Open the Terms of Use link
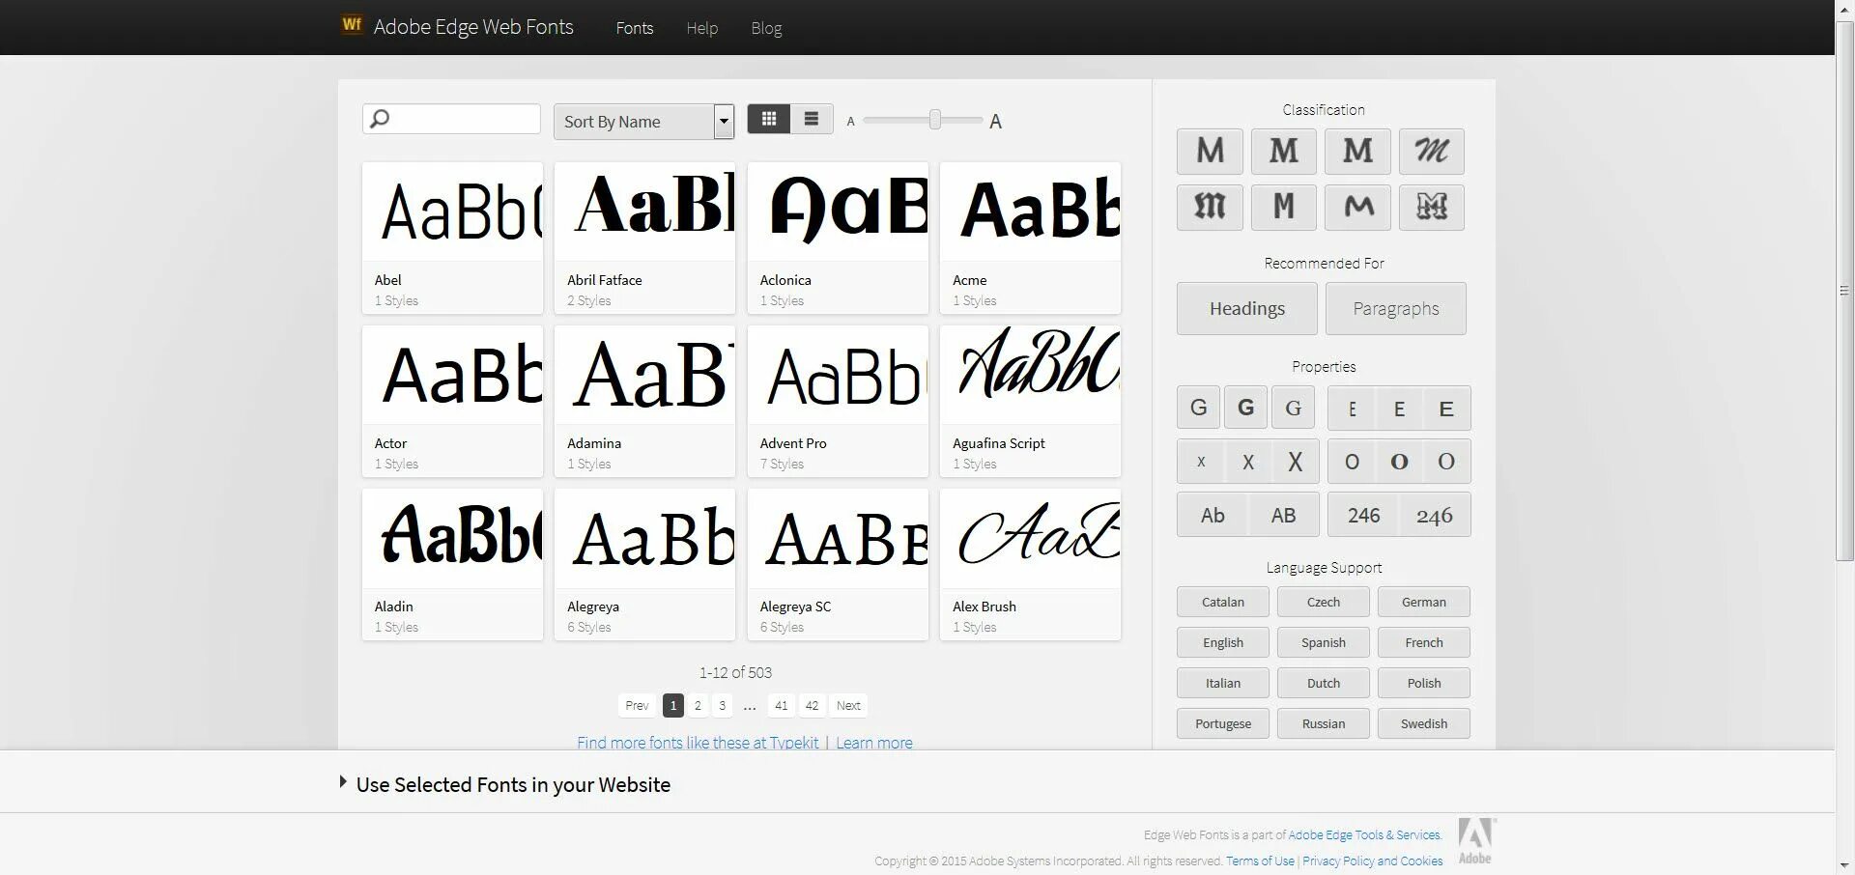Screen dimensions: 1855x875 (1260, 861)
